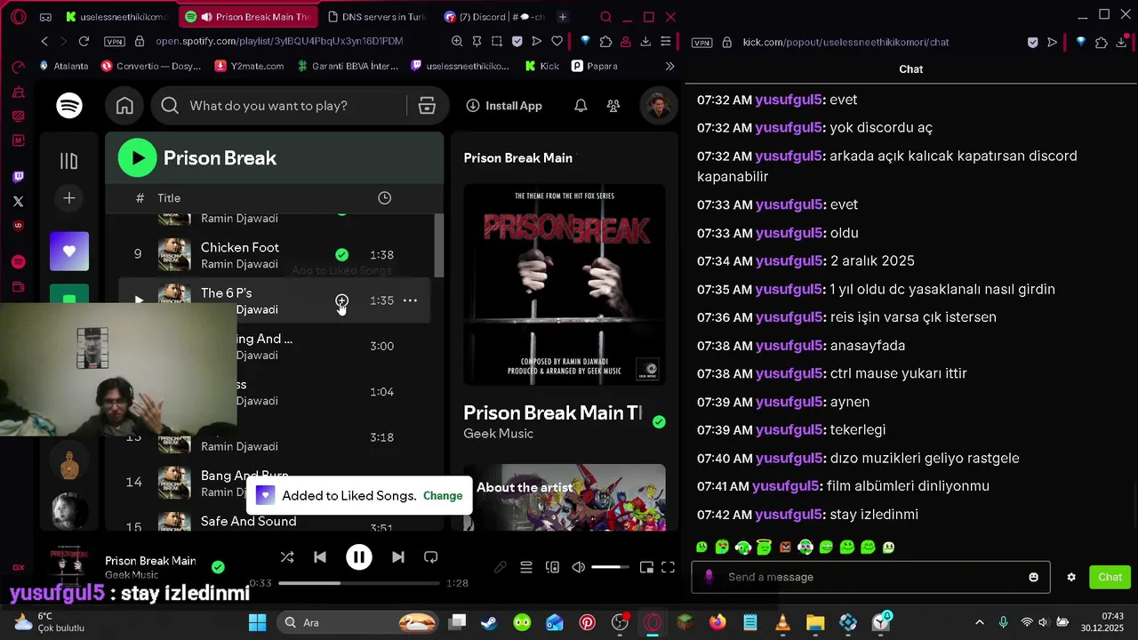Open Geek Music artist link
Screen dimensions: 1138x640
tap(498, 434)
